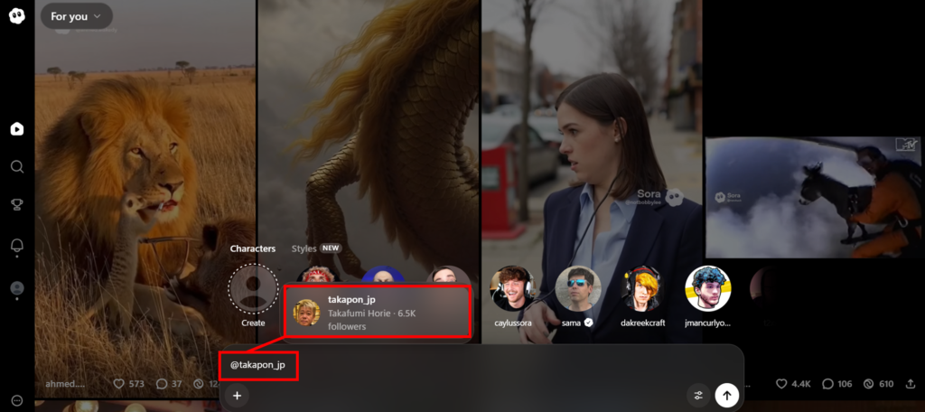Open notifications bell in the sidebar
Viewport: 925px width, 412px height.
(16, 246)
